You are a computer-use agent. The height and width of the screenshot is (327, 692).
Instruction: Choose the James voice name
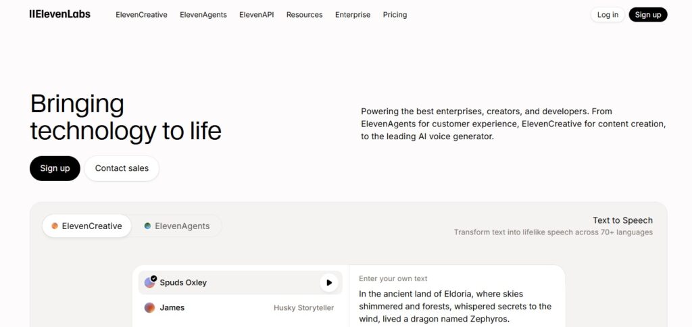172,307
